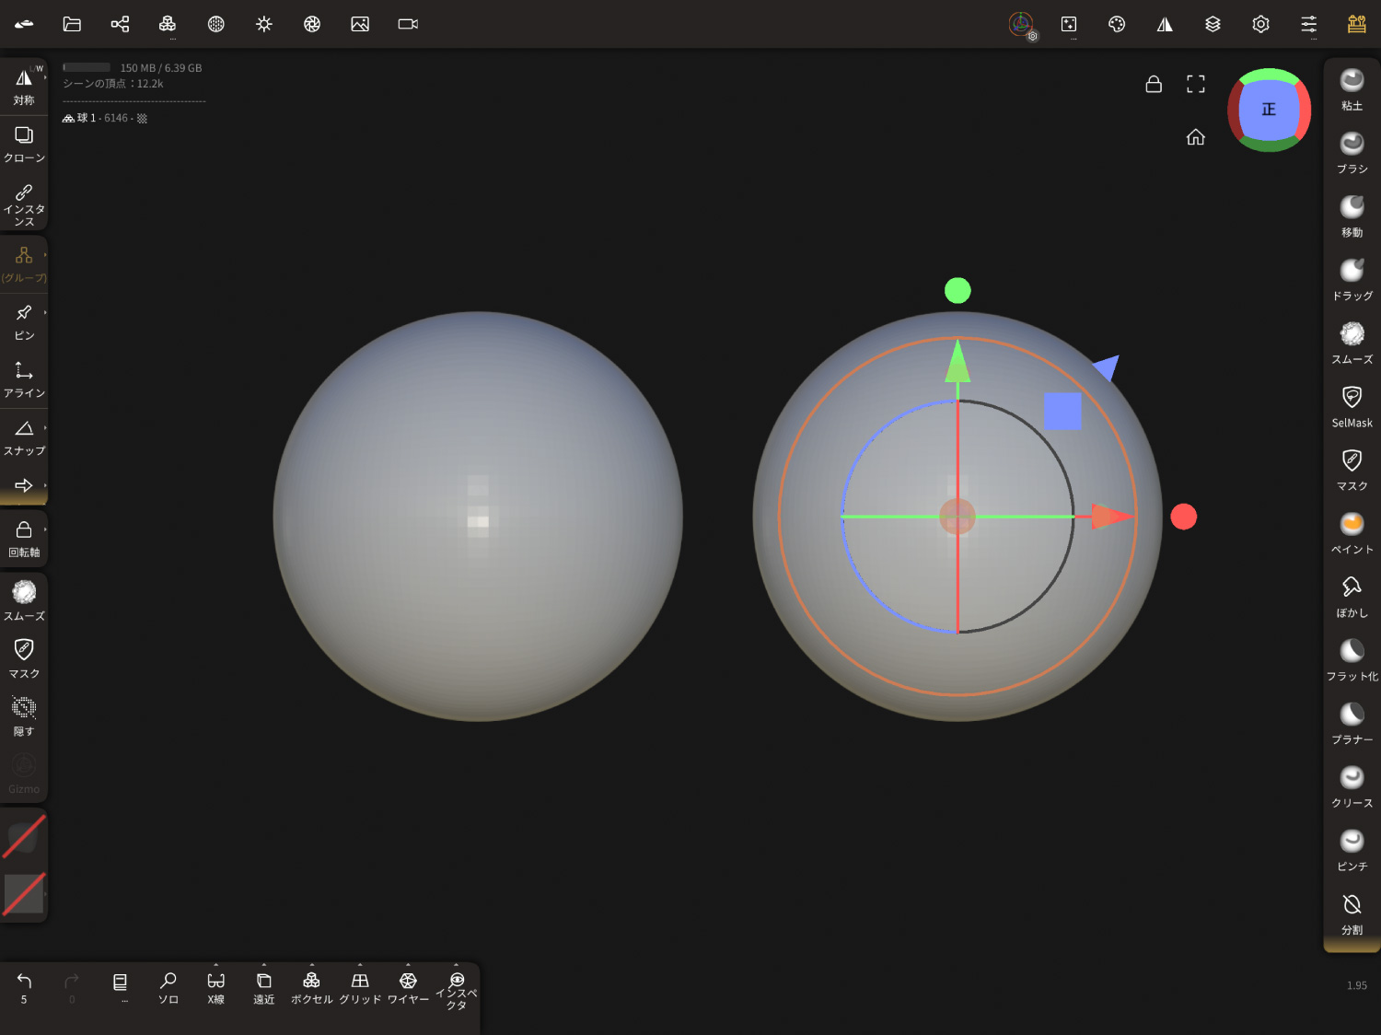1381x1035 pixels.
Task: Click the red X-axis gizmo dot
Action: (1183, 517)
